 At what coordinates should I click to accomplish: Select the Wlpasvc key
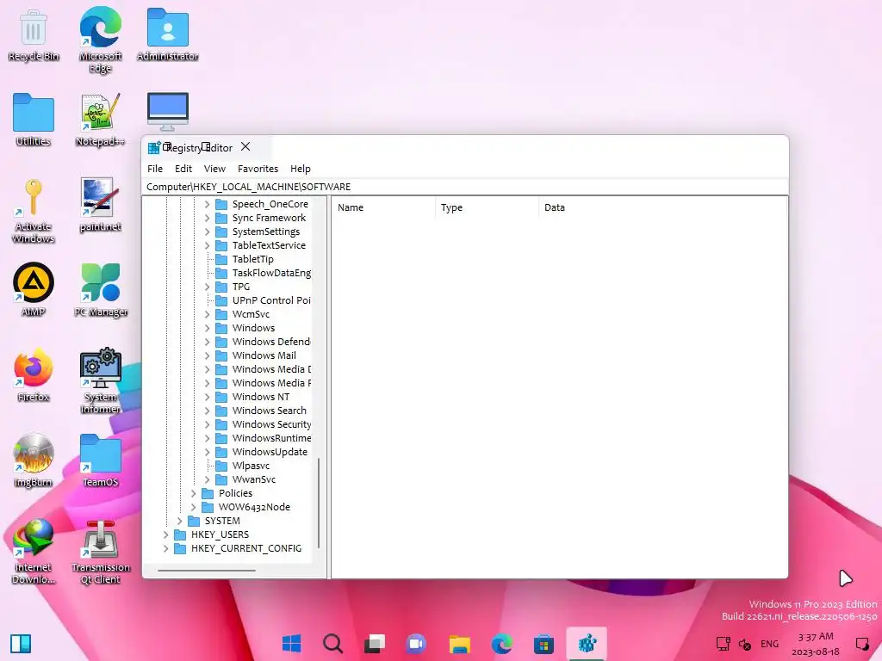pyautogui.click(x=251, y=466)
